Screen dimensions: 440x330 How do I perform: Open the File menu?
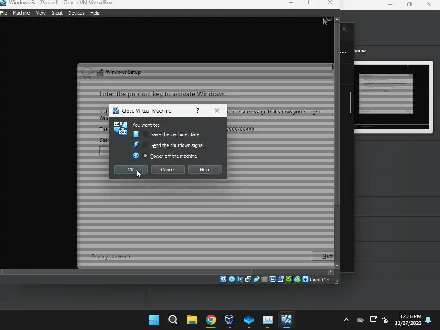[x=3, y=13]
